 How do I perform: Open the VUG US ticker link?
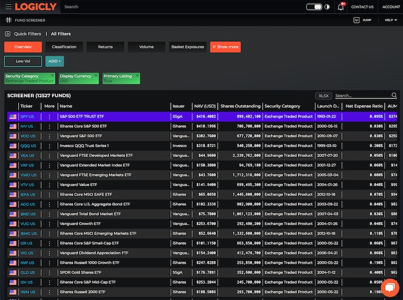pos(28,224)
